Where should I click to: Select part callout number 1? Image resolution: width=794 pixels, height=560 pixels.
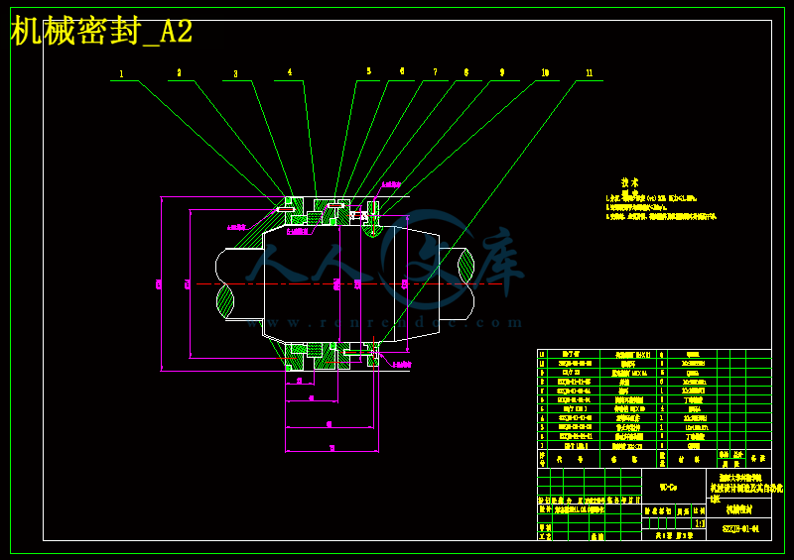(x=121, y=74)
